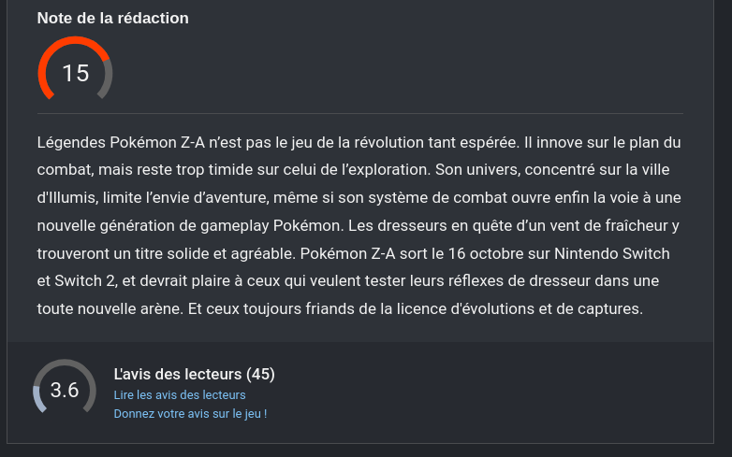
Task: Click the editorial score 15 gauge
Action: click(x=75, y=73)
